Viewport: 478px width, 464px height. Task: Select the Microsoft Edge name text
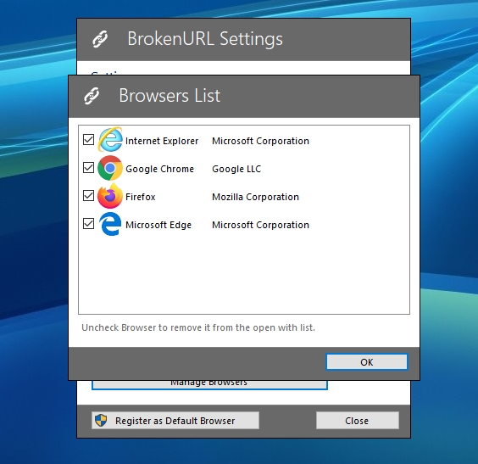[x=158, y=225]
